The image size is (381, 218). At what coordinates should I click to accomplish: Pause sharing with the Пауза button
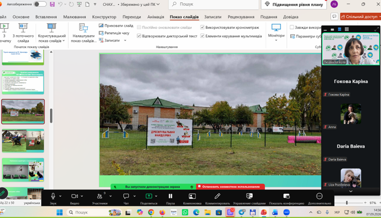(170, 196)
